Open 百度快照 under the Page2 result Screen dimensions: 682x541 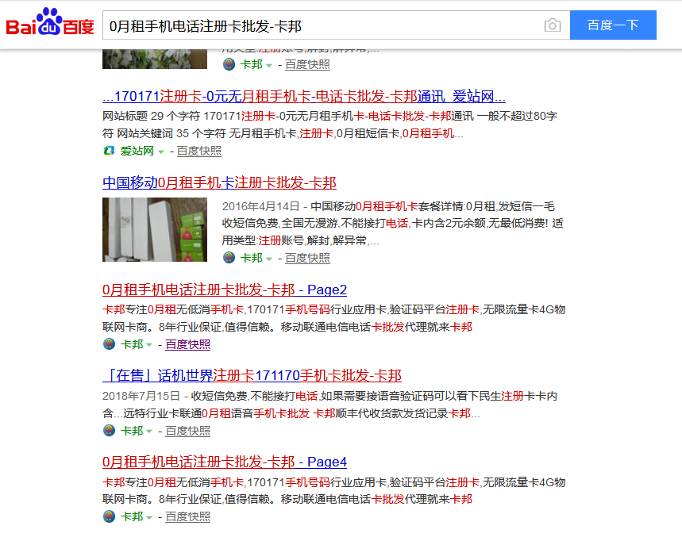click(x=188, y=344)
